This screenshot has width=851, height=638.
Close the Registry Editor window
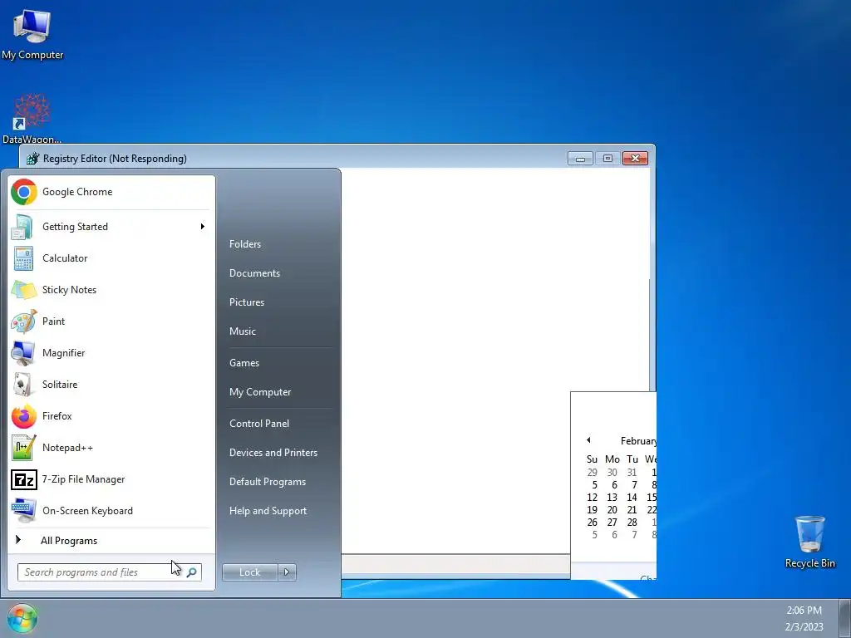point(635,159)
